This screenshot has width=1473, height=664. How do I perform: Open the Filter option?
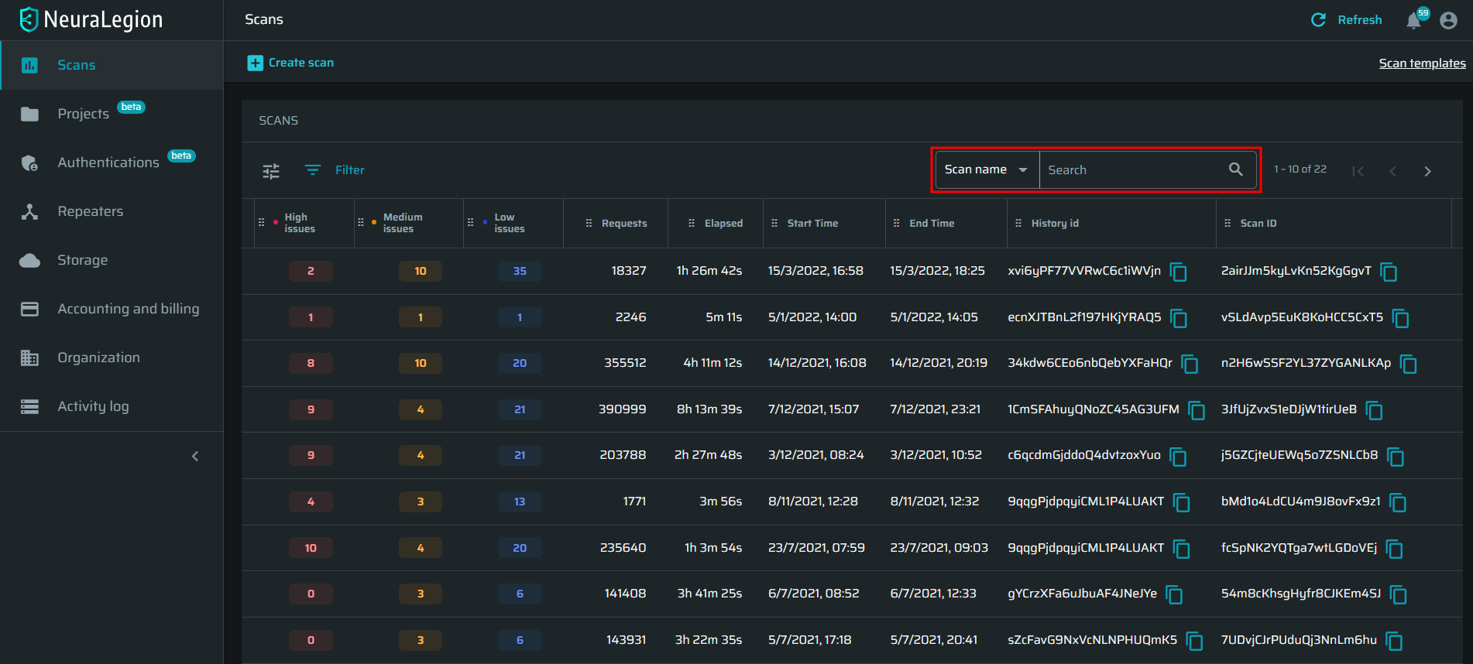[335, 170]
